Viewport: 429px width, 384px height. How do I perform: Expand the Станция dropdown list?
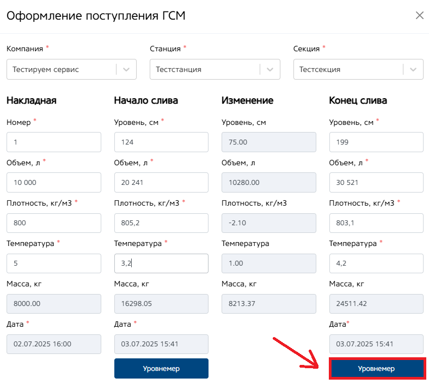pos(270,69)
